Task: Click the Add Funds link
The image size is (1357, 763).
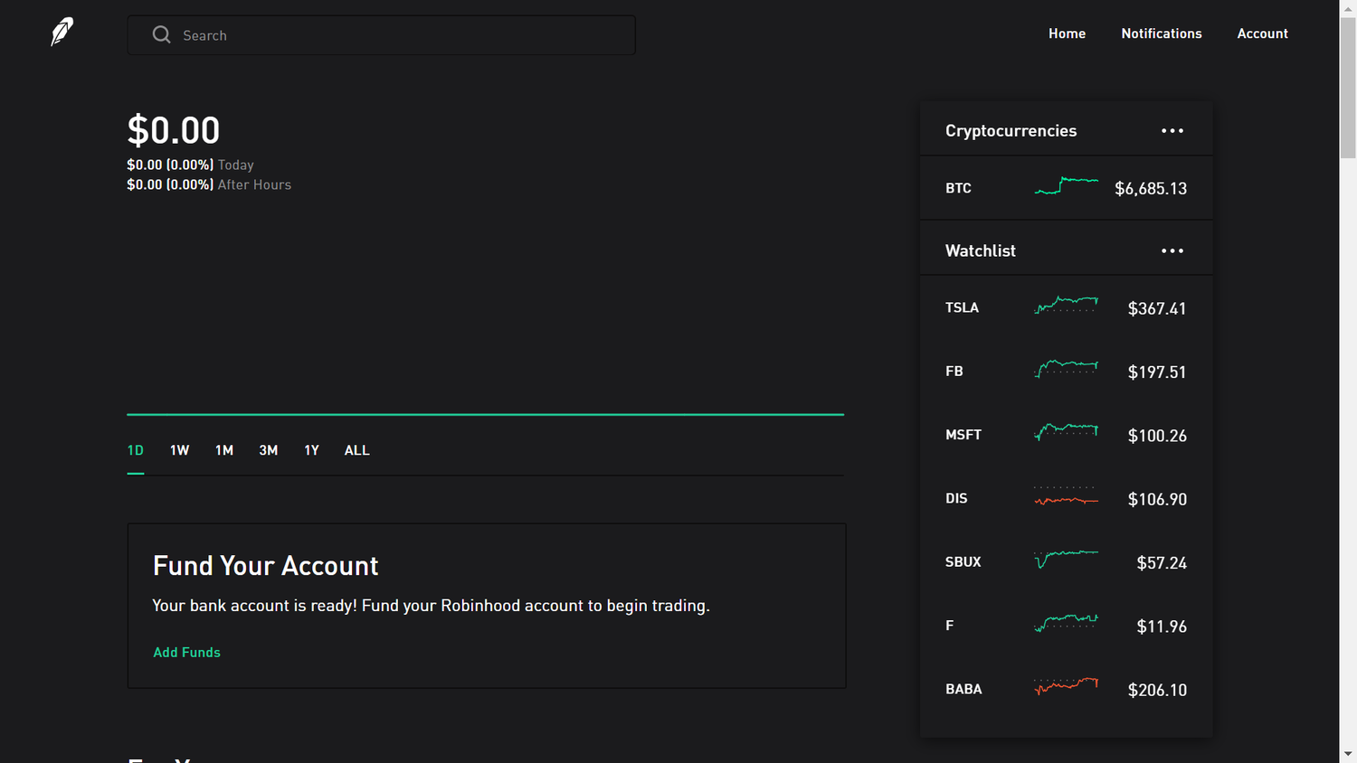Action: [x=186, y=653]
